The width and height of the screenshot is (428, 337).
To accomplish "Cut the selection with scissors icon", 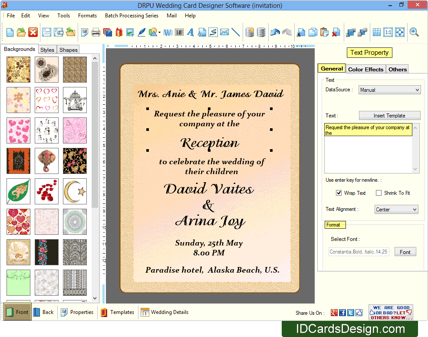I will (x=301, y=32).
